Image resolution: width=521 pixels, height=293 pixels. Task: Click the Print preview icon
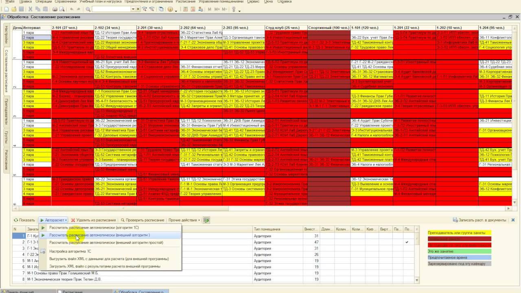click(x=62, y=9)
